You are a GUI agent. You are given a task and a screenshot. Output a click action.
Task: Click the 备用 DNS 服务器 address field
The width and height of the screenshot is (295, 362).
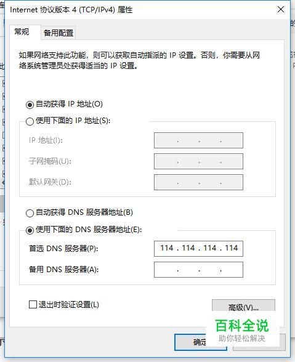tap(198, 270)
